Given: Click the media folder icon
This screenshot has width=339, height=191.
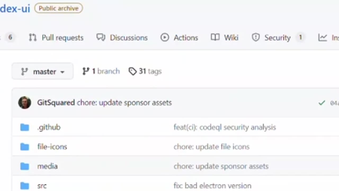Looking at the screenshot, I should click(x=25, y=166).
